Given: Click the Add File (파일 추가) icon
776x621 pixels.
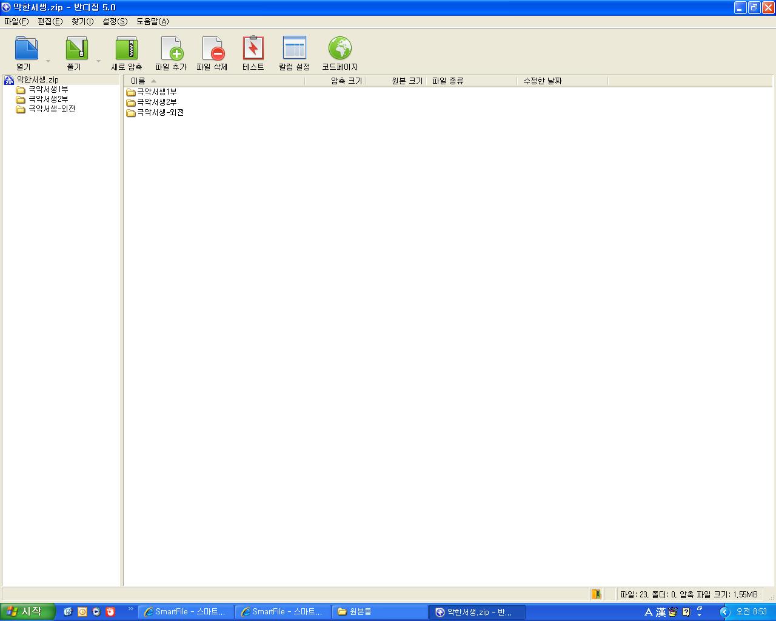Looking at the screenshot, I should (x=171, y=49).
